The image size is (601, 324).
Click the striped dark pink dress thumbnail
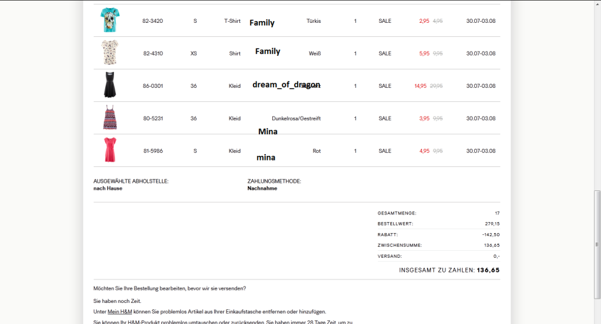109,118
